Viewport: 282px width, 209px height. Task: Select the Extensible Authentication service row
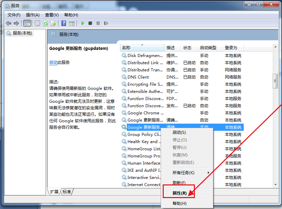click(182, 92)
